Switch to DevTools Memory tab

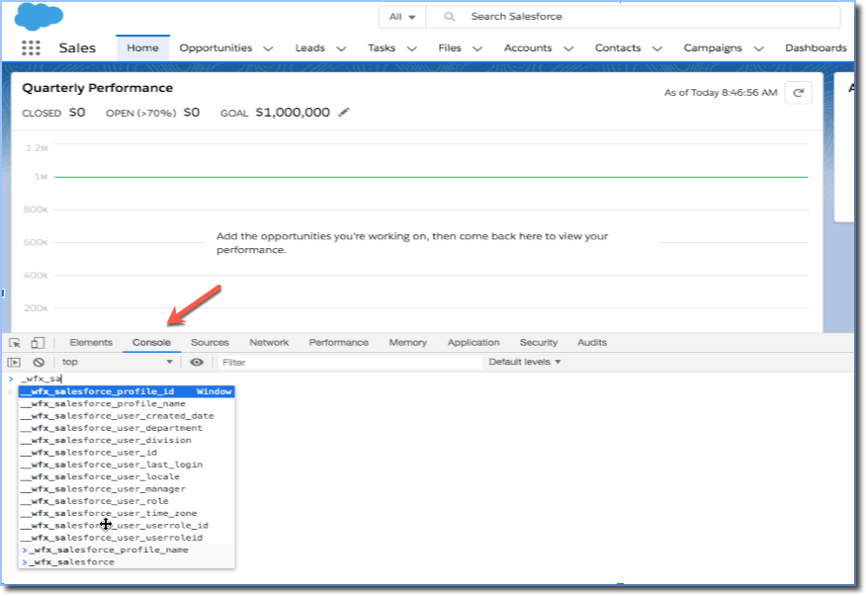pos(407,342)
